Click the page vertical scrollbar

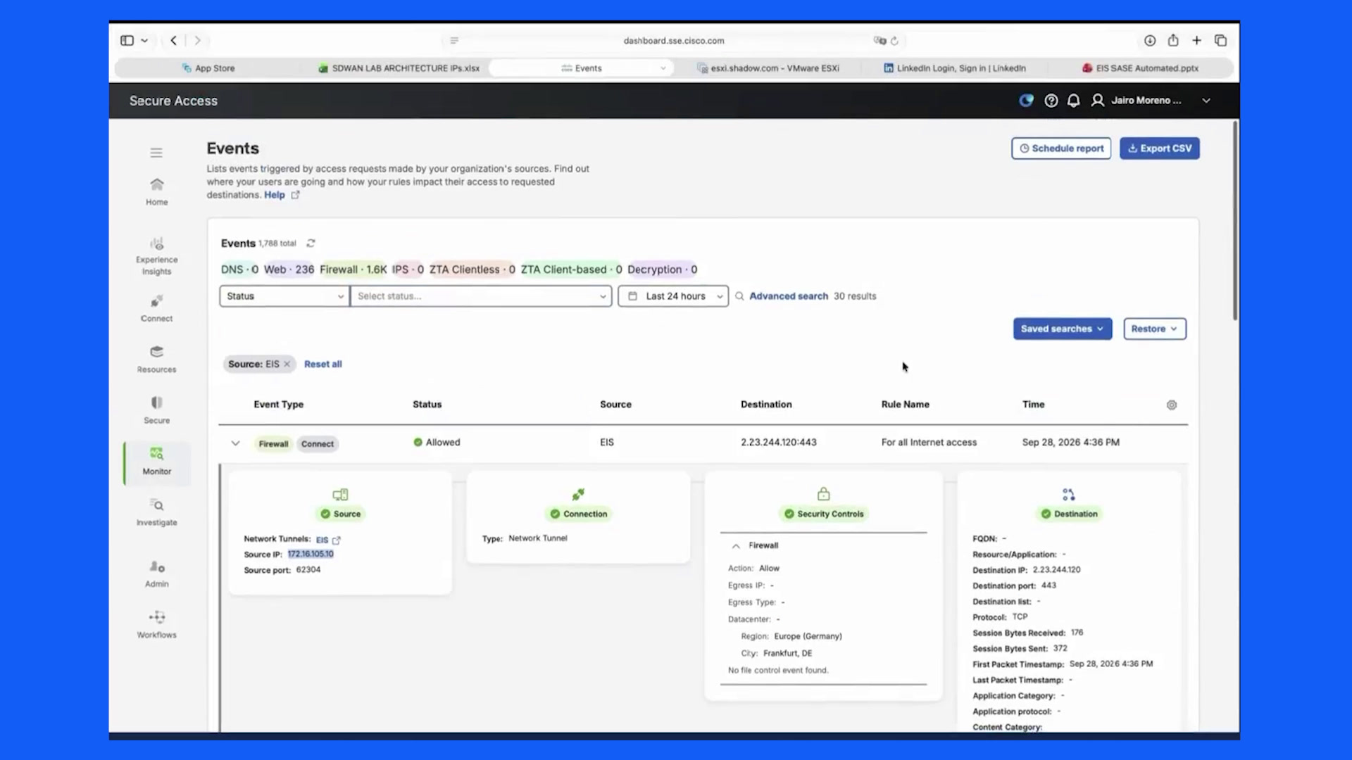coord(1234,221)
